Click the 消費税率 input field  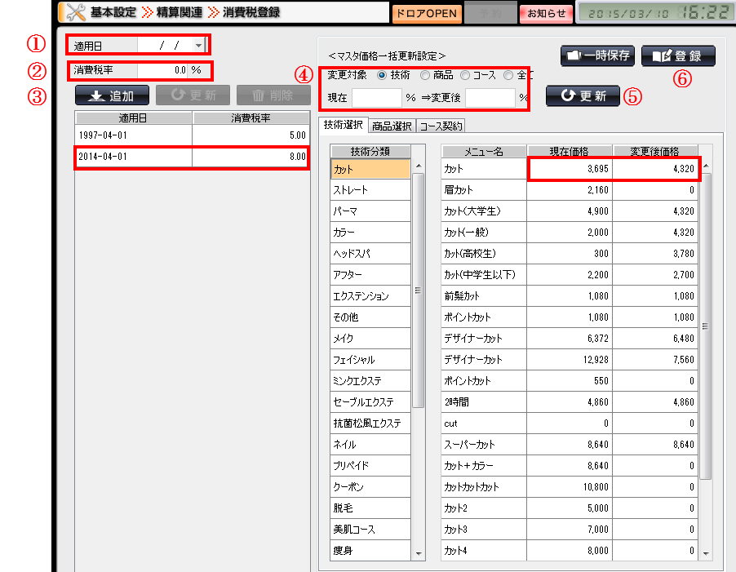point(163,70)
